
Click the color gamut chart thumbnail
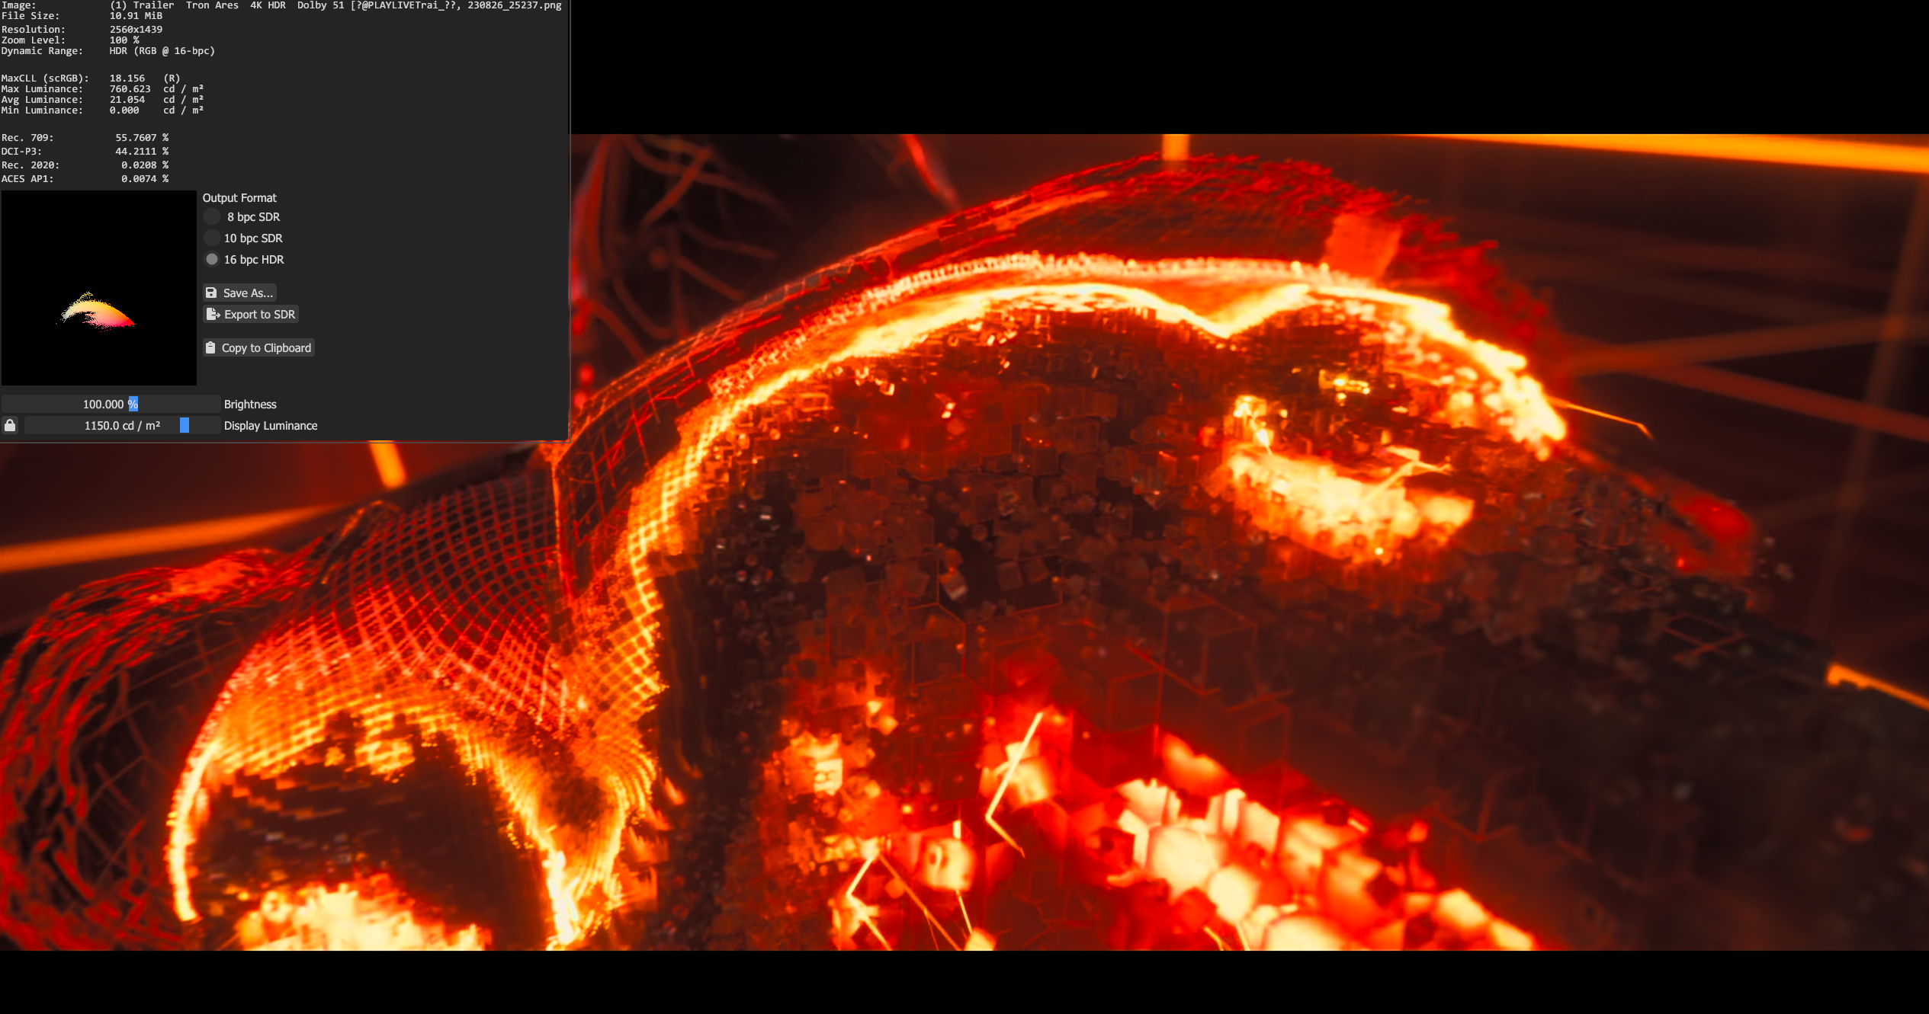coord(98,288)
